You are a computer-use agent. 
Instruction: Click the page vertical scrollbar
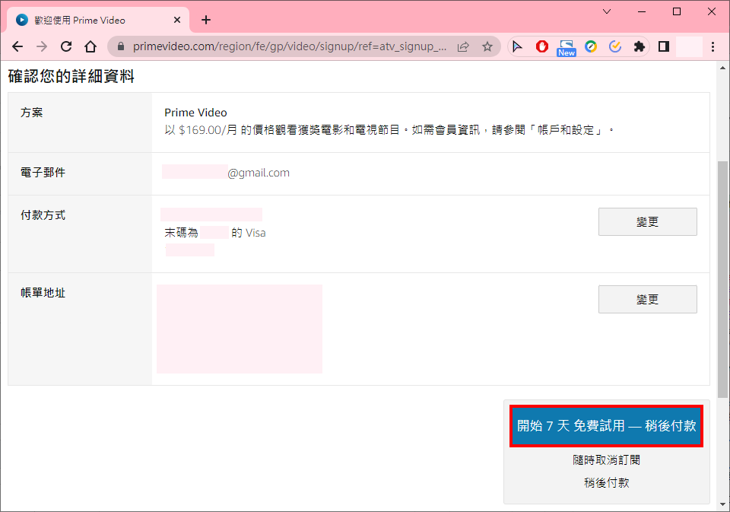pyautogui.click(x=722, y=279)
